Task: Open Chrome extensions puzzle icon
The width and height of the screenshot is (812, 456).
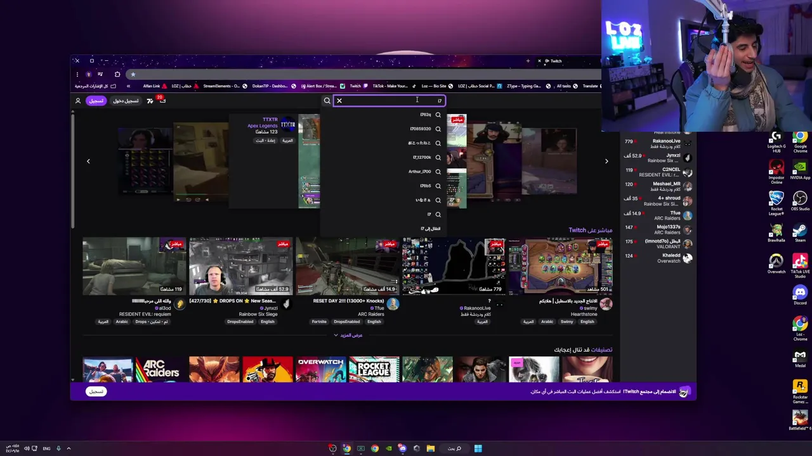Action: [117, 74]
